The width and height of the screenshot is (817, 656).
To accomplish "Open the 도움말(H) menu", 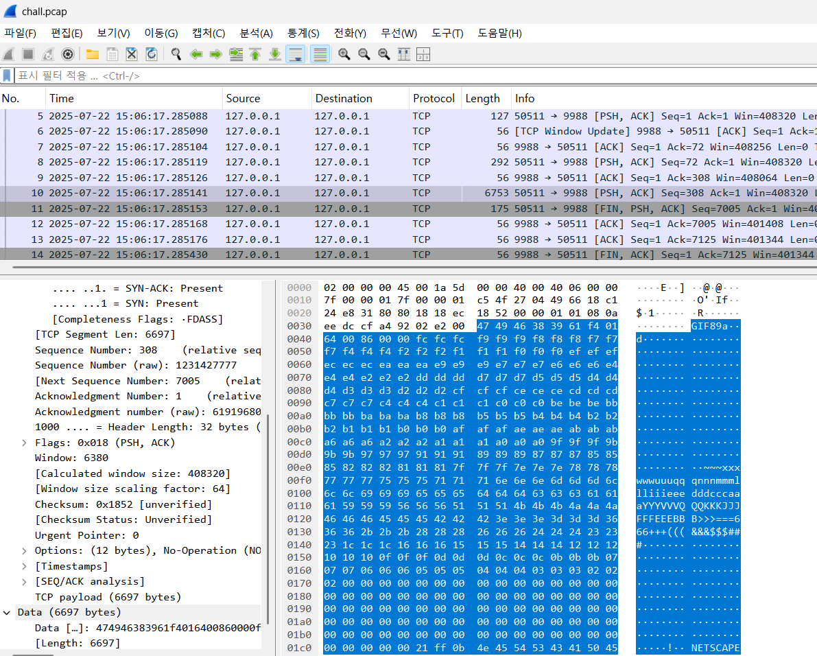I will pyautogui.click(x=499, y=34).
